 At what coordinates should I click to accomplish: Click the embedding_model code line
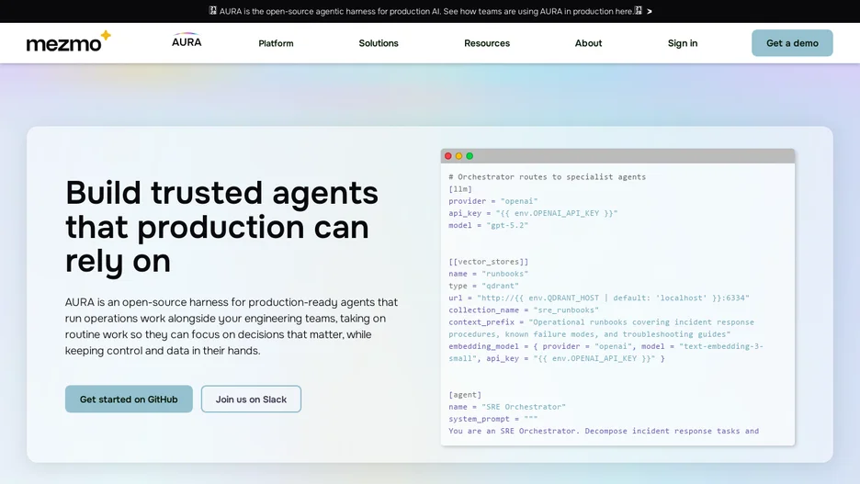605,352
